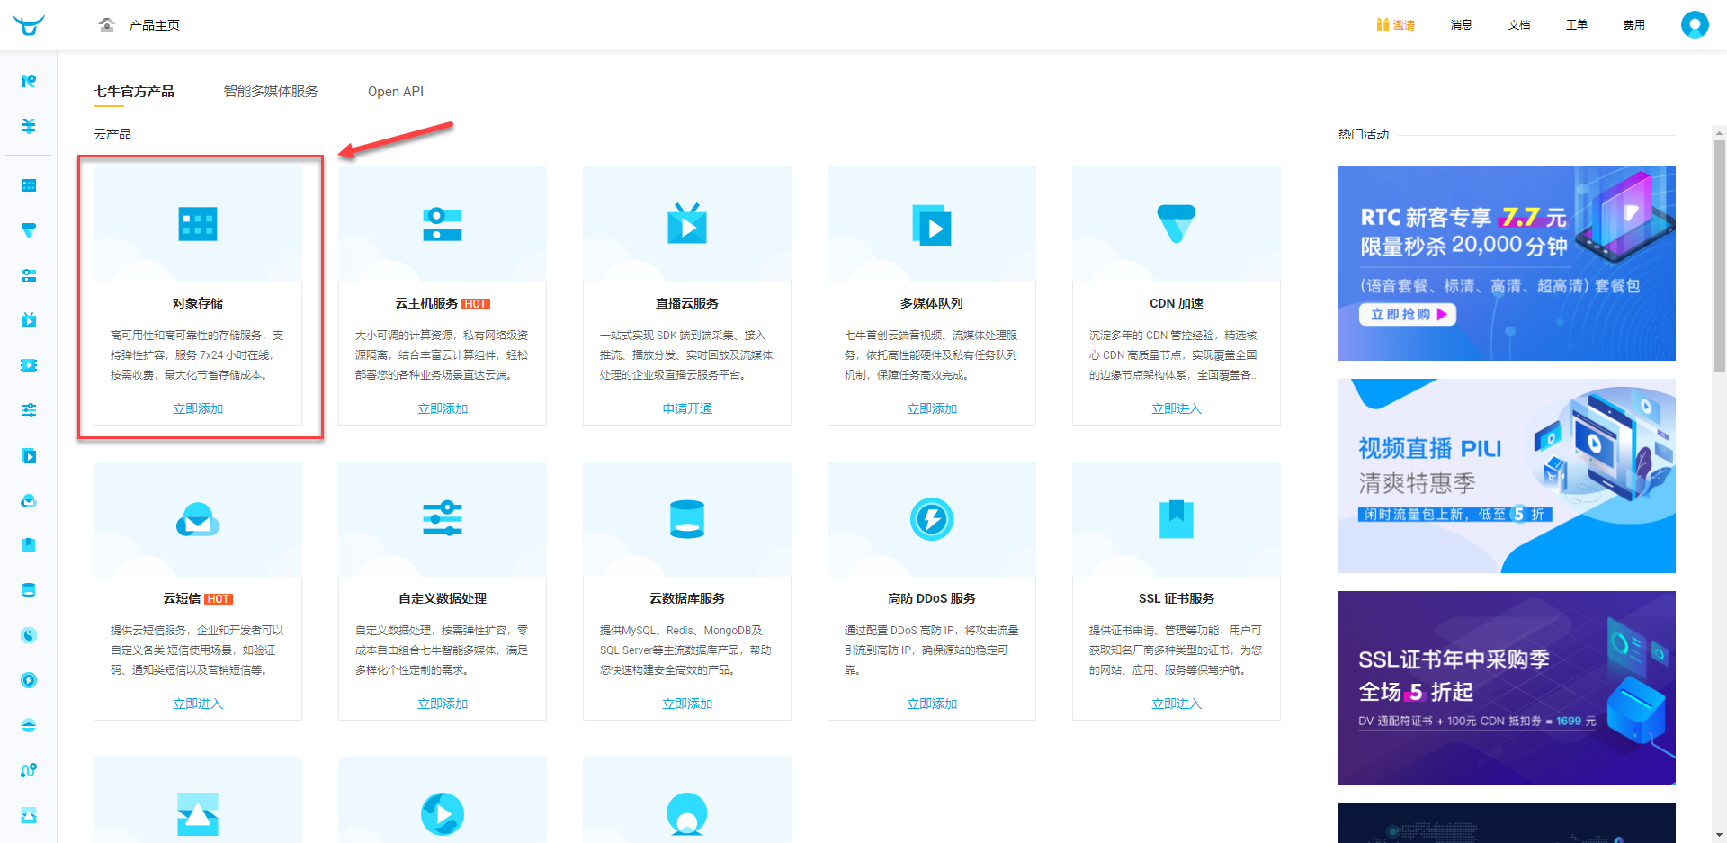Screen dimensions: 1727x843
Task: Open the 视频直播 PILI promotion banner
Action: [x=1507, y=476]
